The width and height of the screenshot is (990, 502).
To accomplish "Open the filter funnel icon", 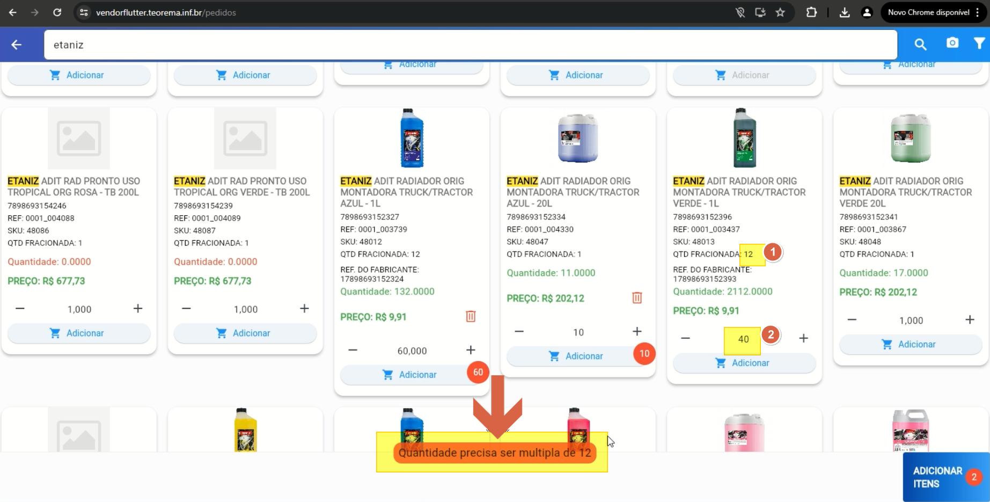I will click(979, 43).
